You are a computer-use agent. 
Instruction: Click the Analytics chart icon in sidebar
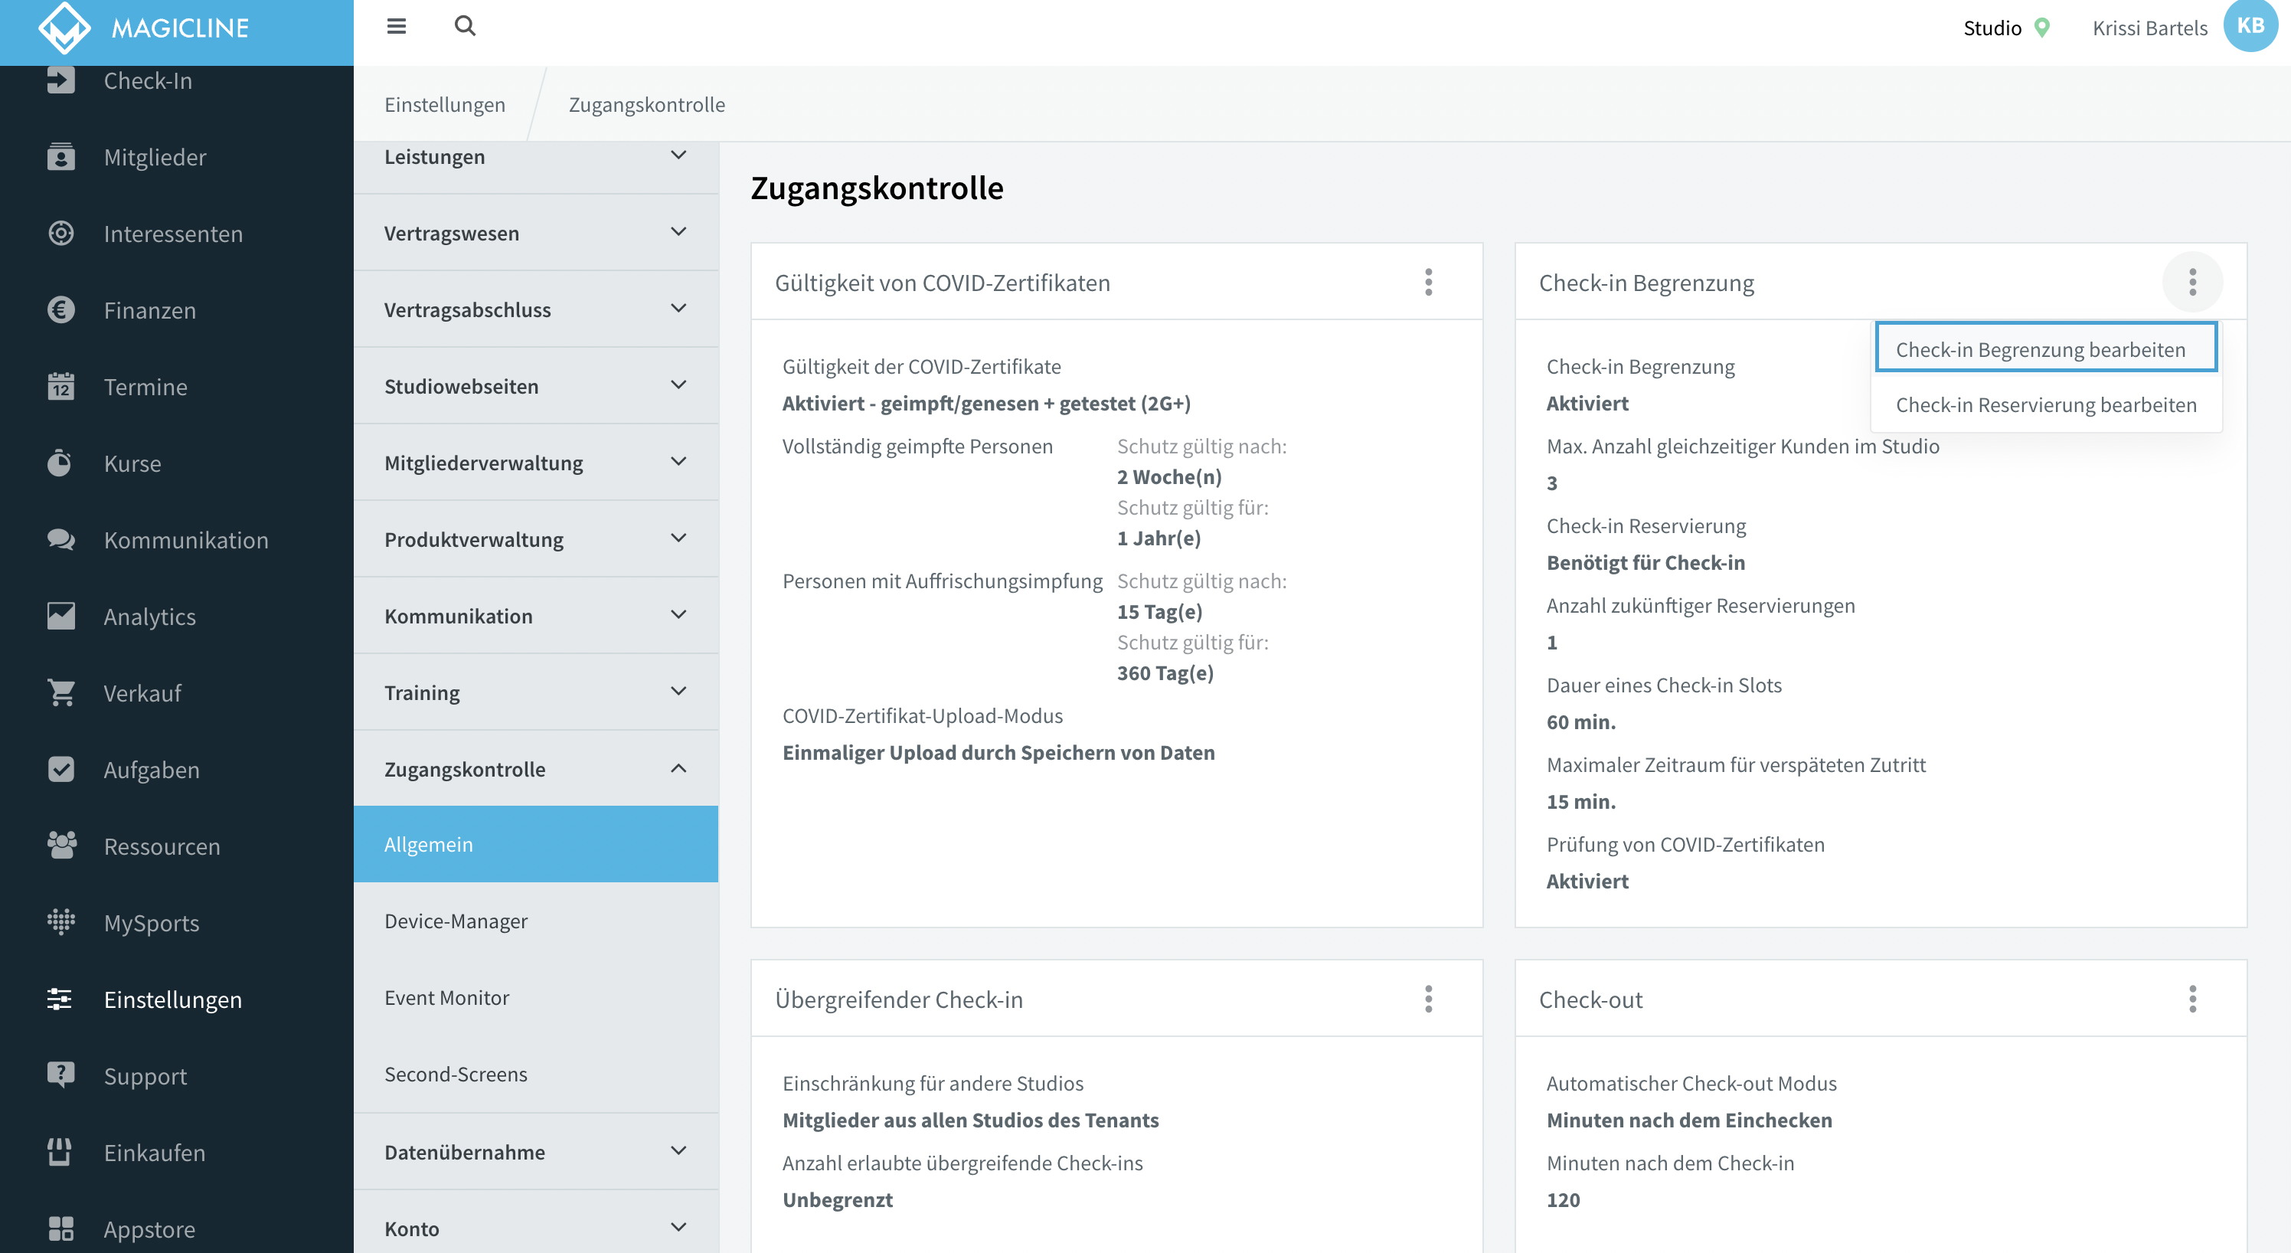[60, 617]
